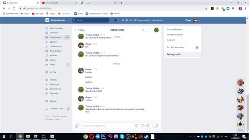Skip to previous track in header player
The height and width of the screenshot is (140, 249).
point(123,20)
